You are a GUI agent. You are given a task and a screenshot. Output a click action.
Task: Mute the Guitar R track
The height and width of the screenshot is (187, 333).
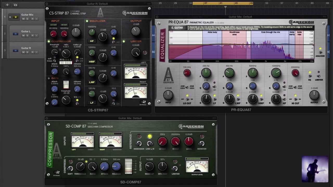click(x=23, y=52)
